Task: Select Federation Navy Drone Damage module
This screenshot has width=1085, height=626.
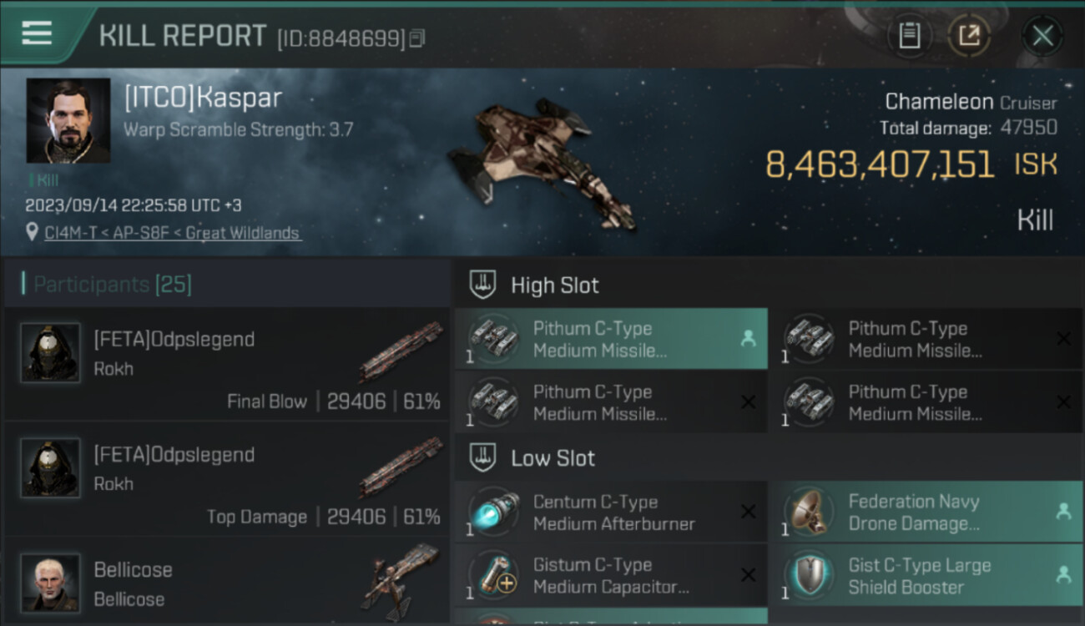Action: tap(925, 512)
